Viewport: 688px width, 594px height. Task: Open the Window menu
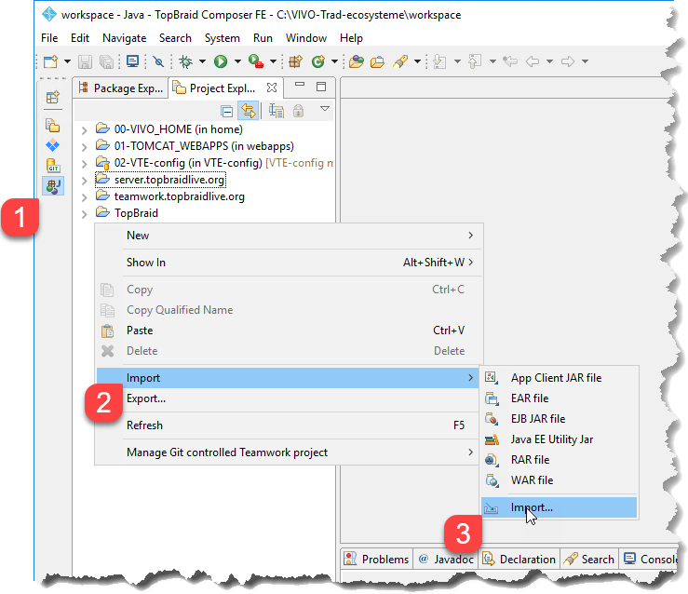pyautogui.click(x=305, y=38)
